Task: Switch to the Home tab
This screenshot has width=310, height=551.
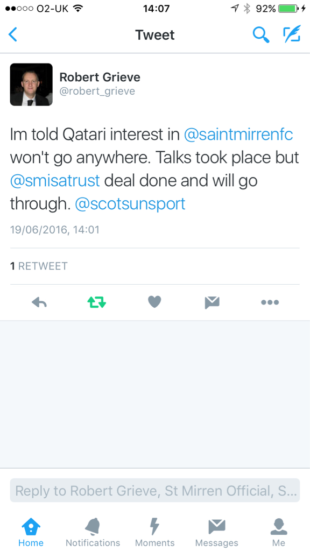Action: 31,532
